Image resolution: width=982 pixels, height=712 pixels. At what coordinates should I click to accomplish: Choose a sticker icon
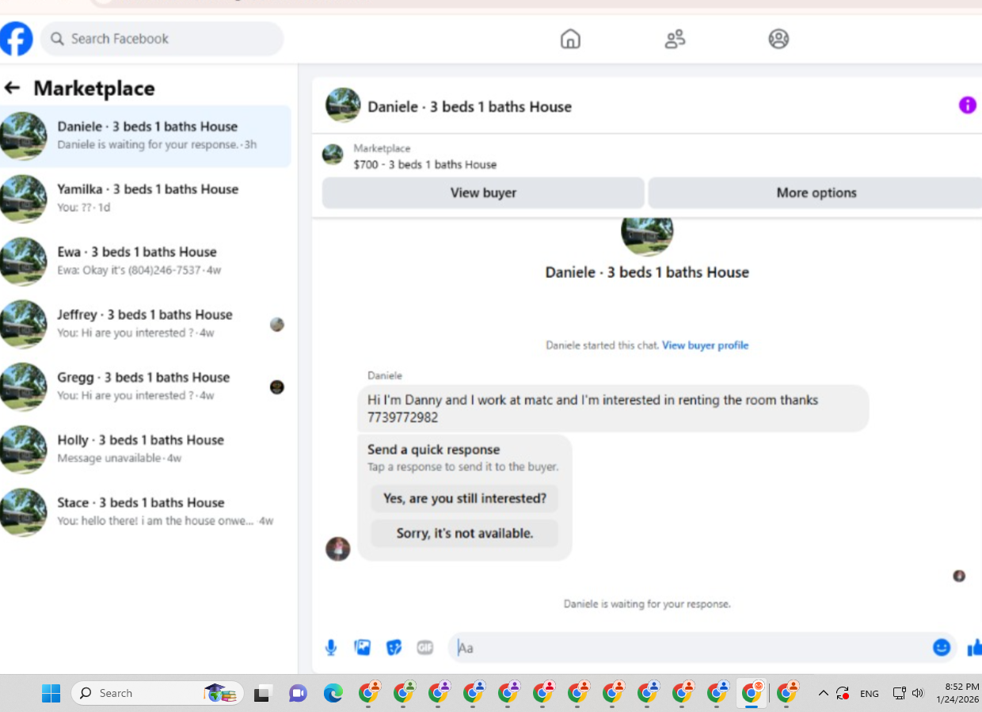click(394, 648)
